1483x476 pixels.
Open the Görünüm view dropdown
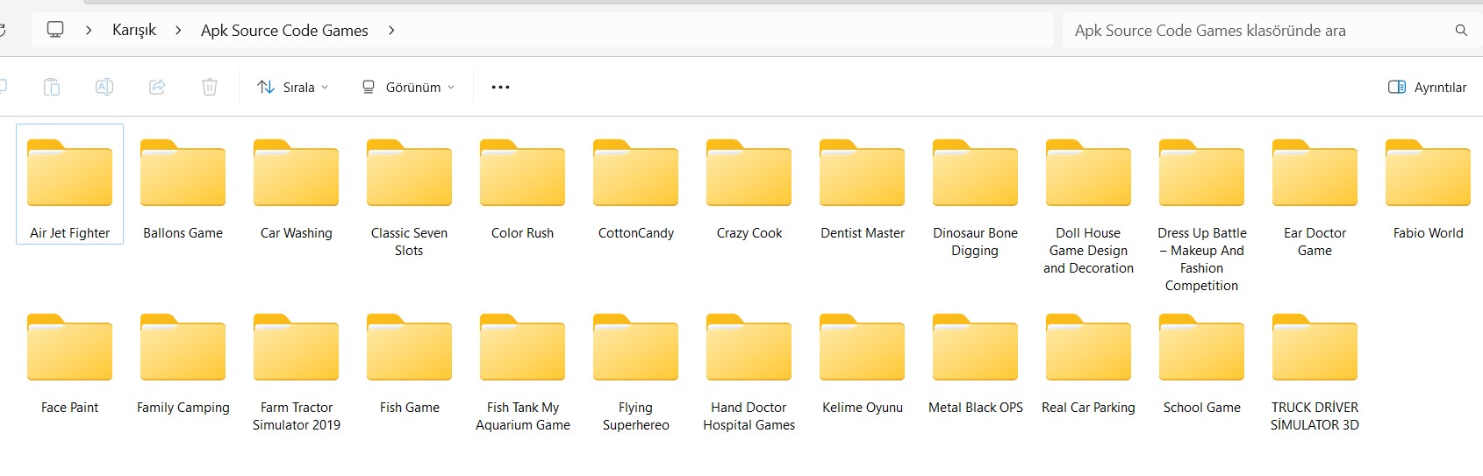pyautogui.click(x=409, y=87)
